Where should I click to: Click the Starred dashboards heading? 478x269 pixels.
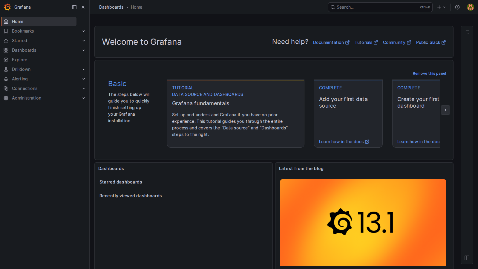[121, 182]
